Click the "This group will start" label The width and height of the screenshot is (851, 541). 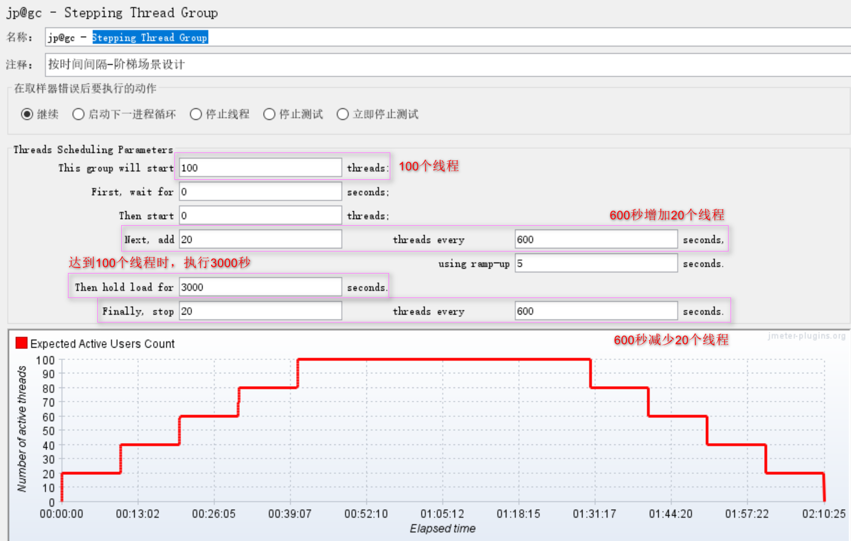tap(116, 168)
